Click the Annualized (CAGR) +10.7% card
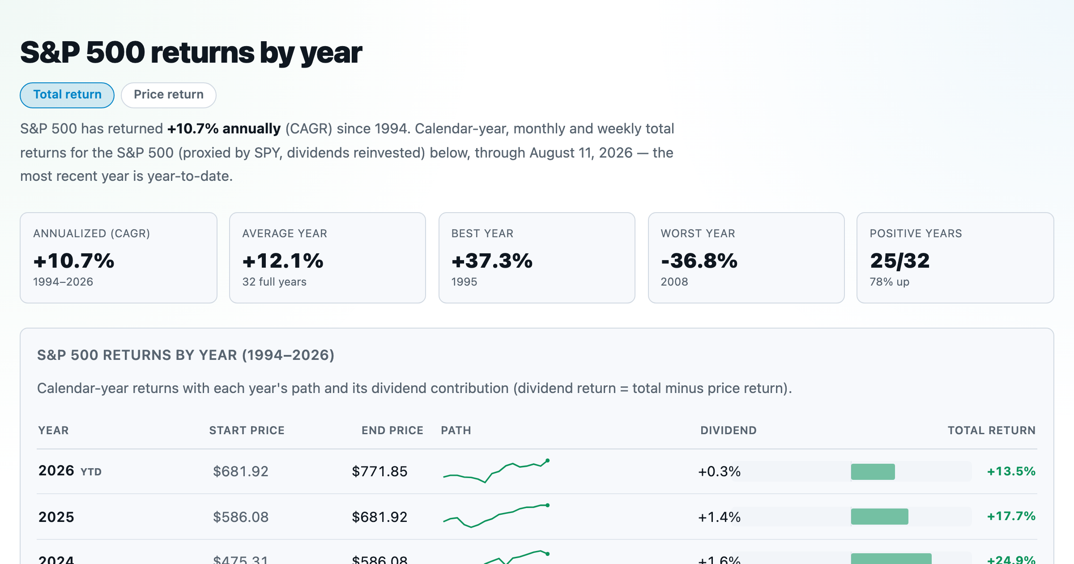Image resolution: width=1074 pixels, height=564 pixels. 119,258
